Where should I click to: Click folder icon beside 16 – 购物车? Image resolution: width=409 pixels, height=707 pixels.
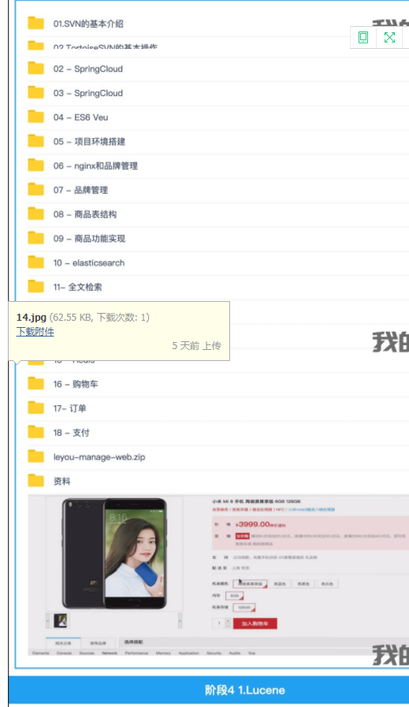coord(35,384)
